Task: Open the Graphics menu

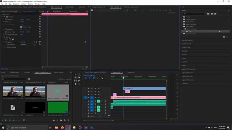Action: click(30, 4)
